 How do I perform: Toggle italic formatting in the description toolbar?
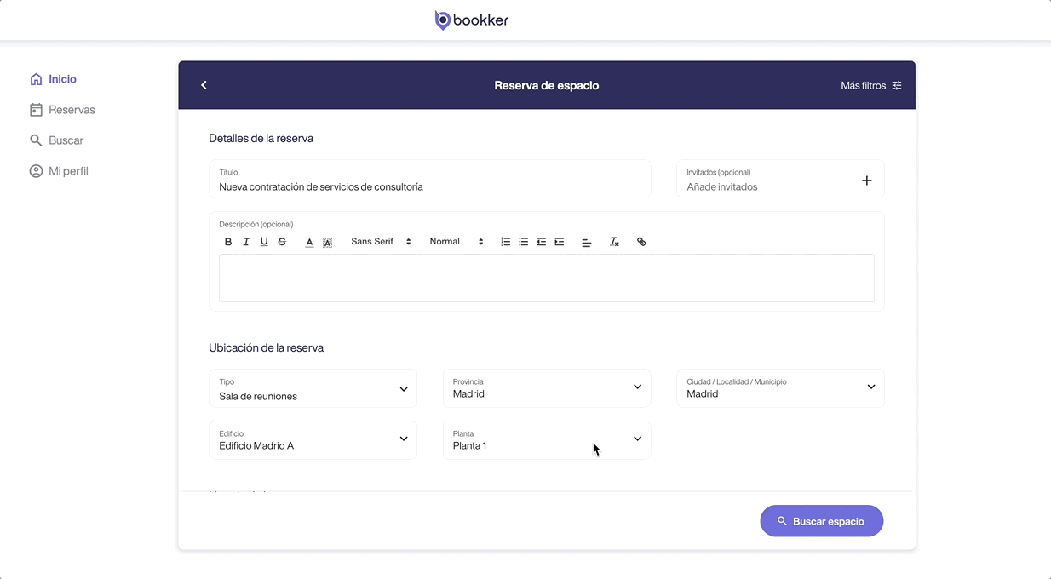[x=246, y=242]
